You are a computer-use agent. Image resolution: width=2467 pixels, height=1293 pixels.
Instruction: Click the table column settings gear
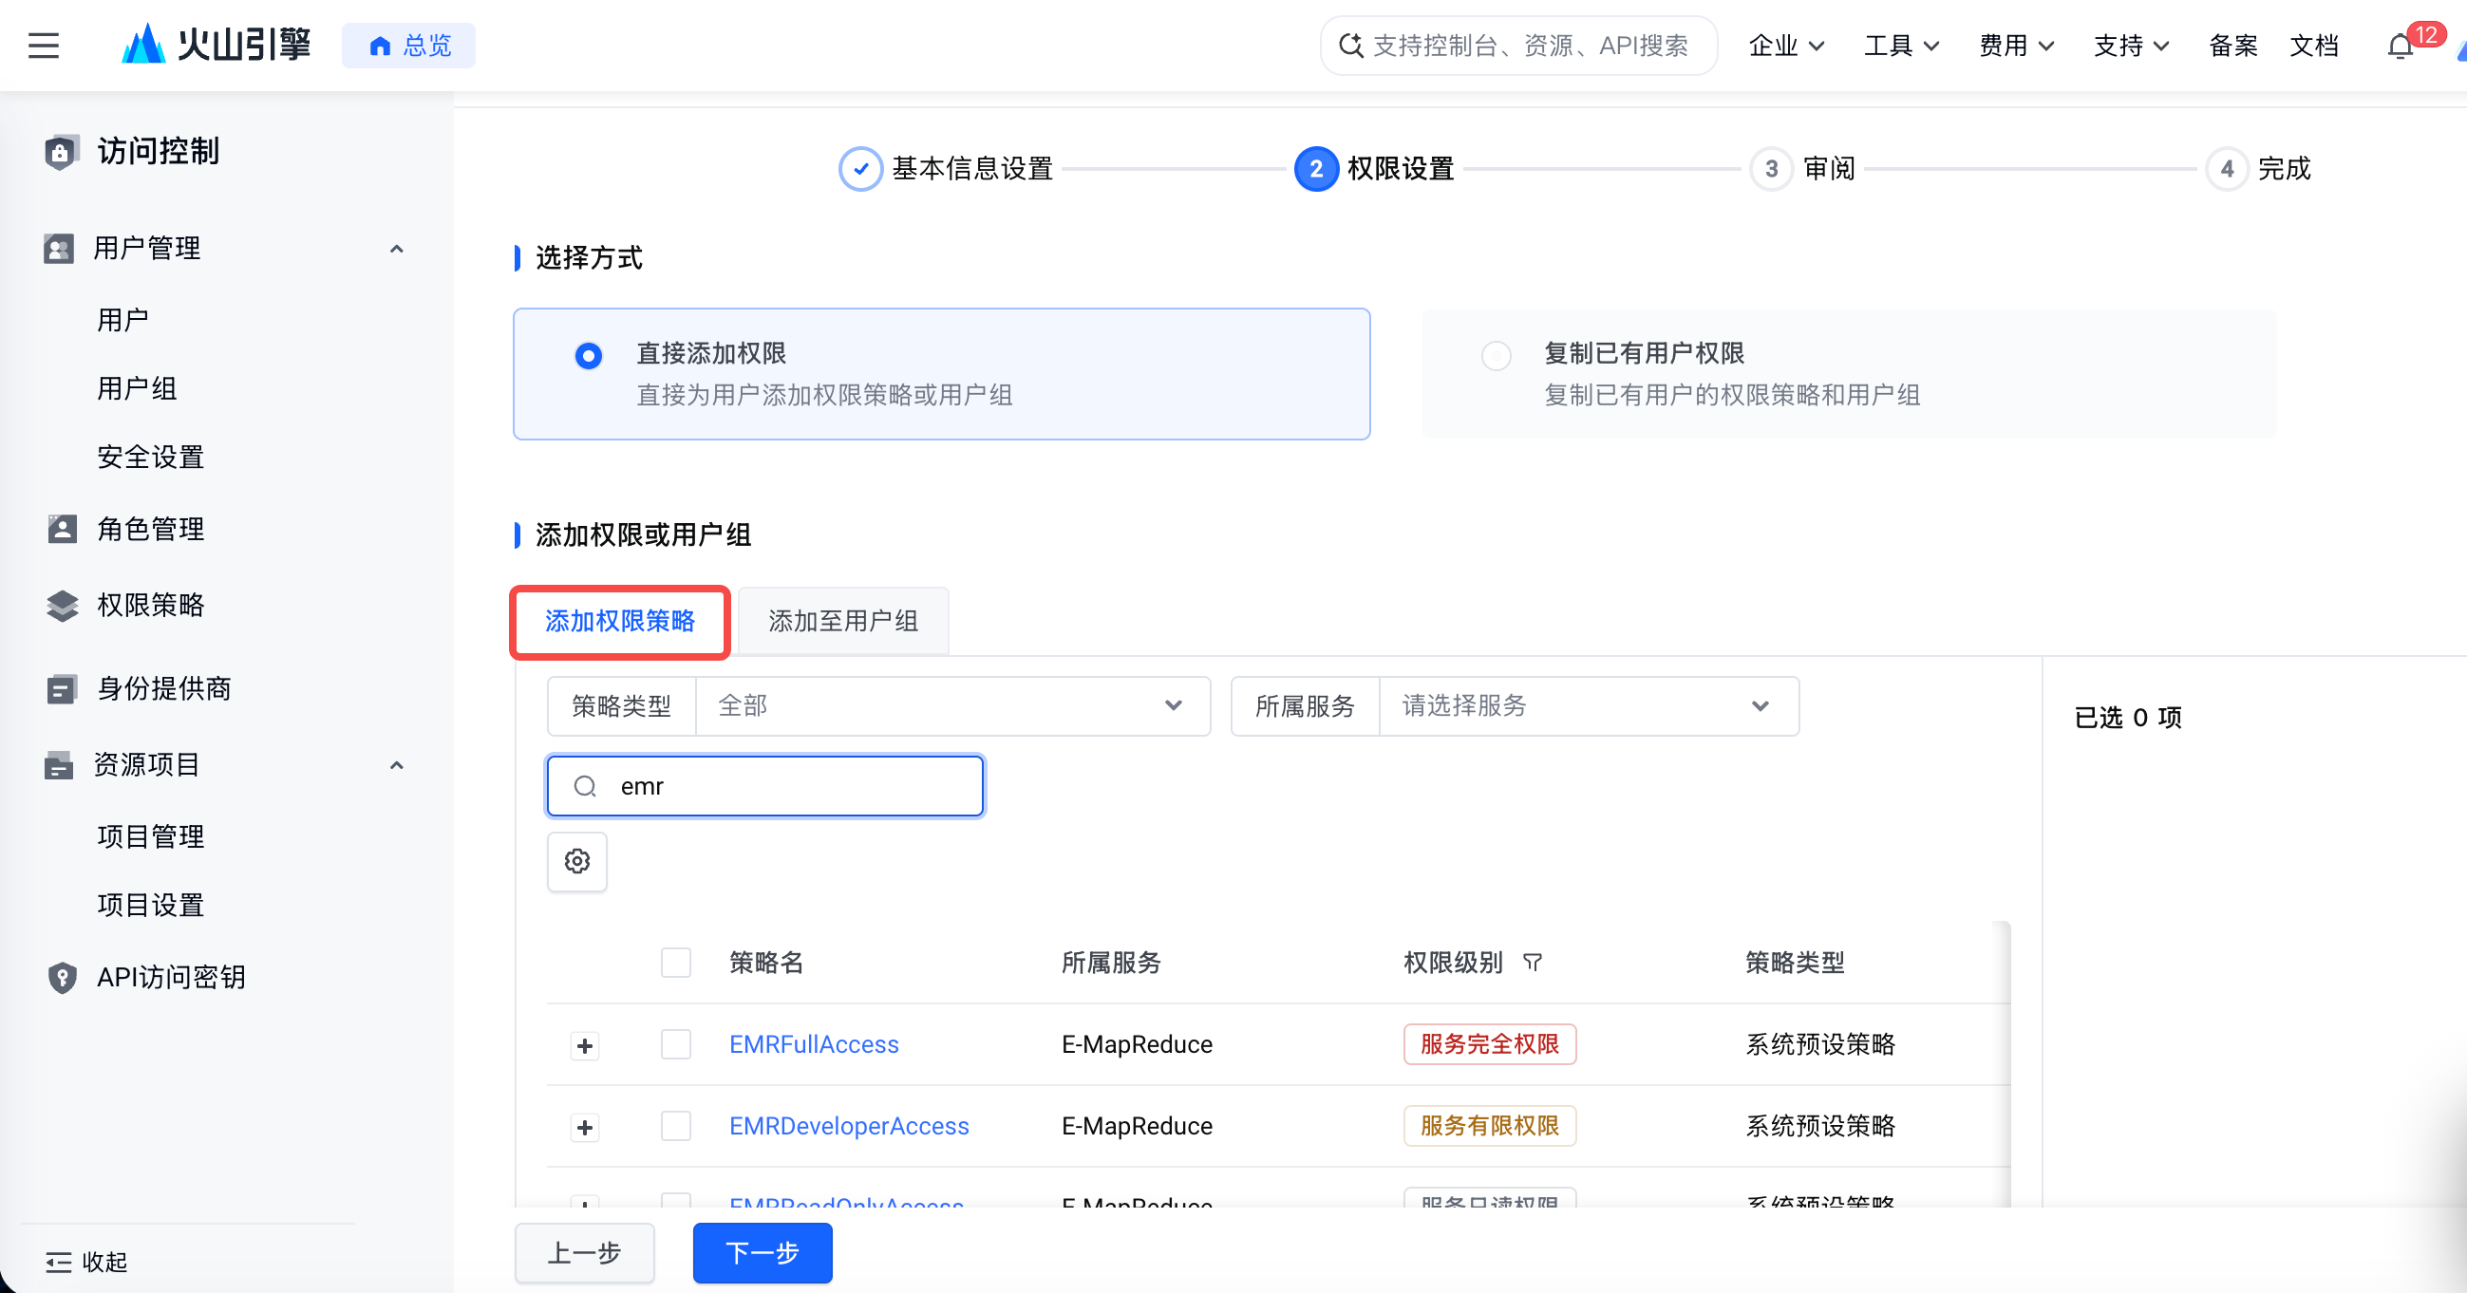click(x=576, y=861)
